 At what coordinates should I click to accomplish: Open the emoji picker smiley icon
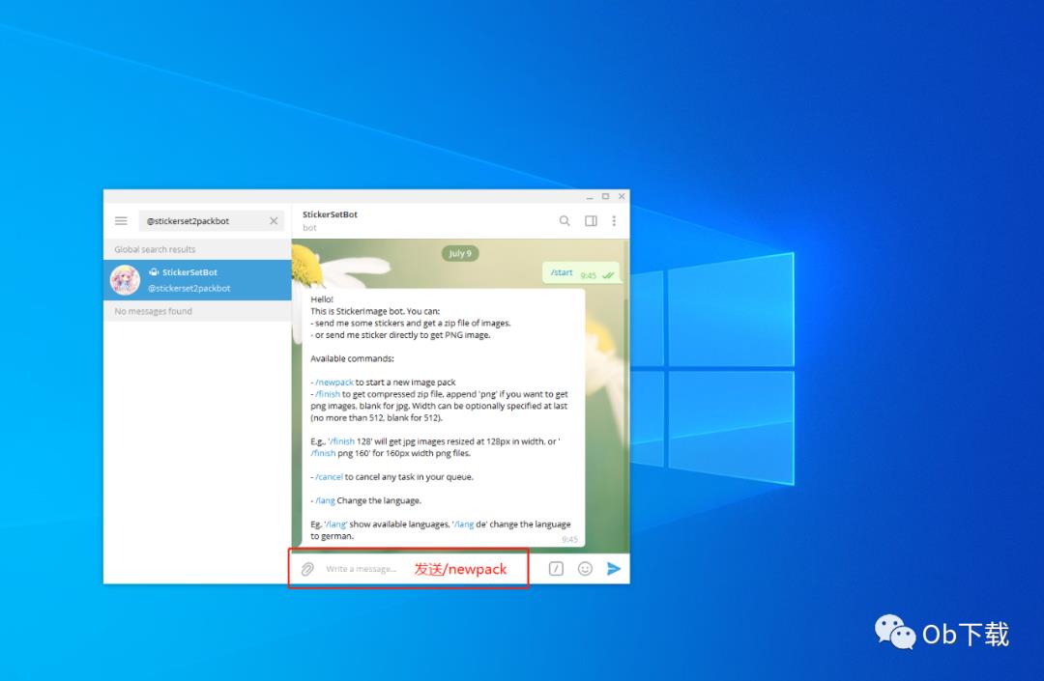(x=585, y=569)
